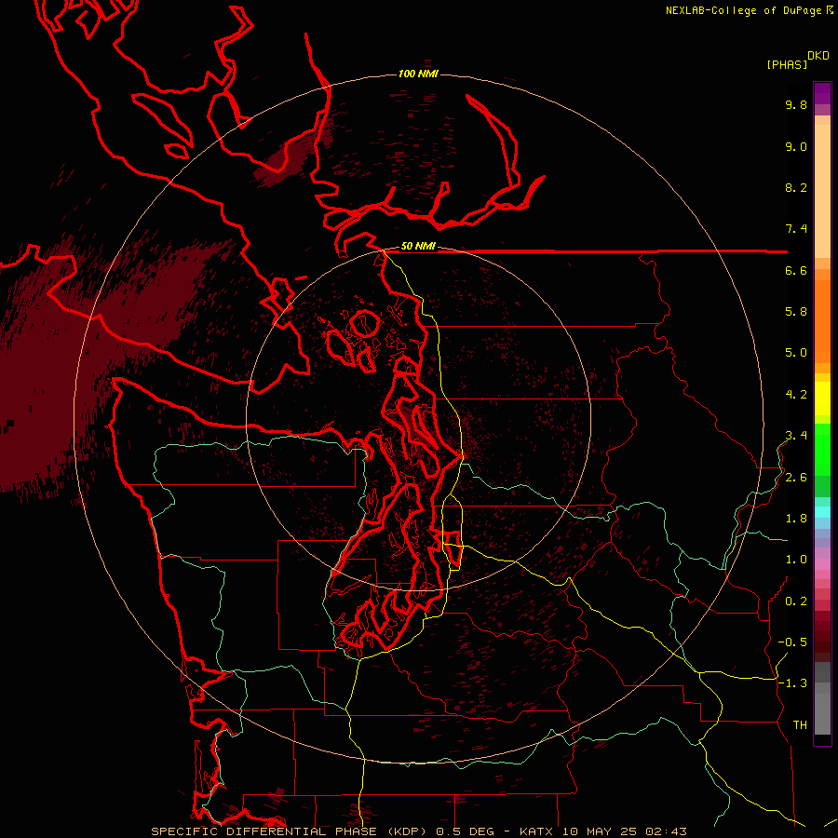The width and height of the screenshot is (838, 838).
Task: Pick the pink color bar segment
Action: click(822, 564)
